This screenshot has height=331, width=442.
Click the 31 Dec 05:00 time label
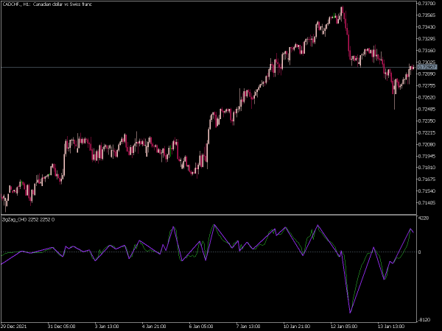click(61, 327)
